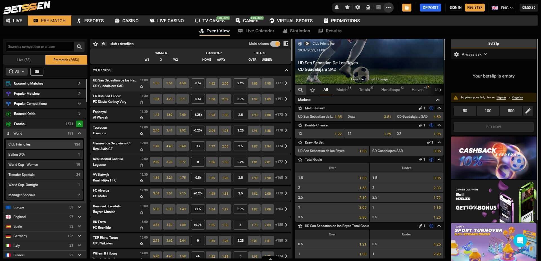Viewport: 541px width, 261px height.
Task: Click the betslip edit pencil icon
Action: 528,111
